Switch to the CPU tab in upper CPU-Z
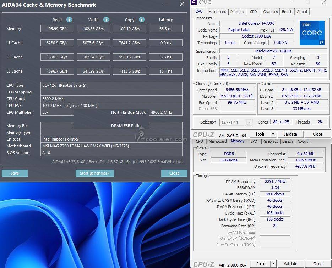332x268 pixels. [199, 11]
